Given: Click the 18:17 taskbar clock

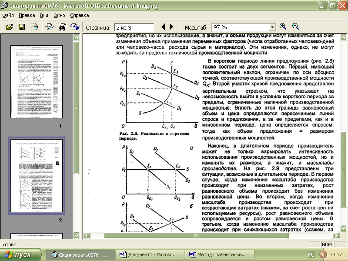Looking at the screenshot, I should (336, 254).
